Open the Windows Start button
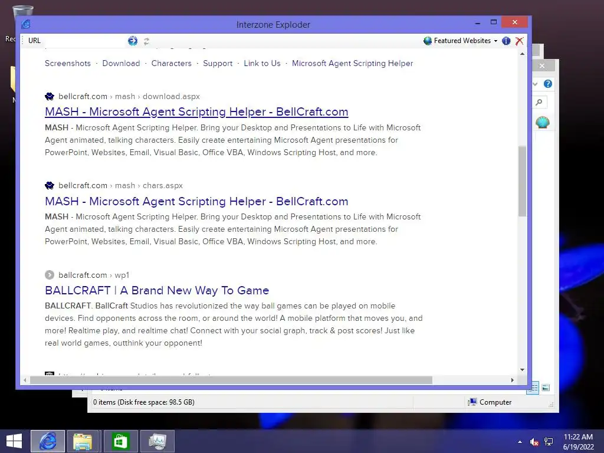604x453 pixels. pos(14,441)
